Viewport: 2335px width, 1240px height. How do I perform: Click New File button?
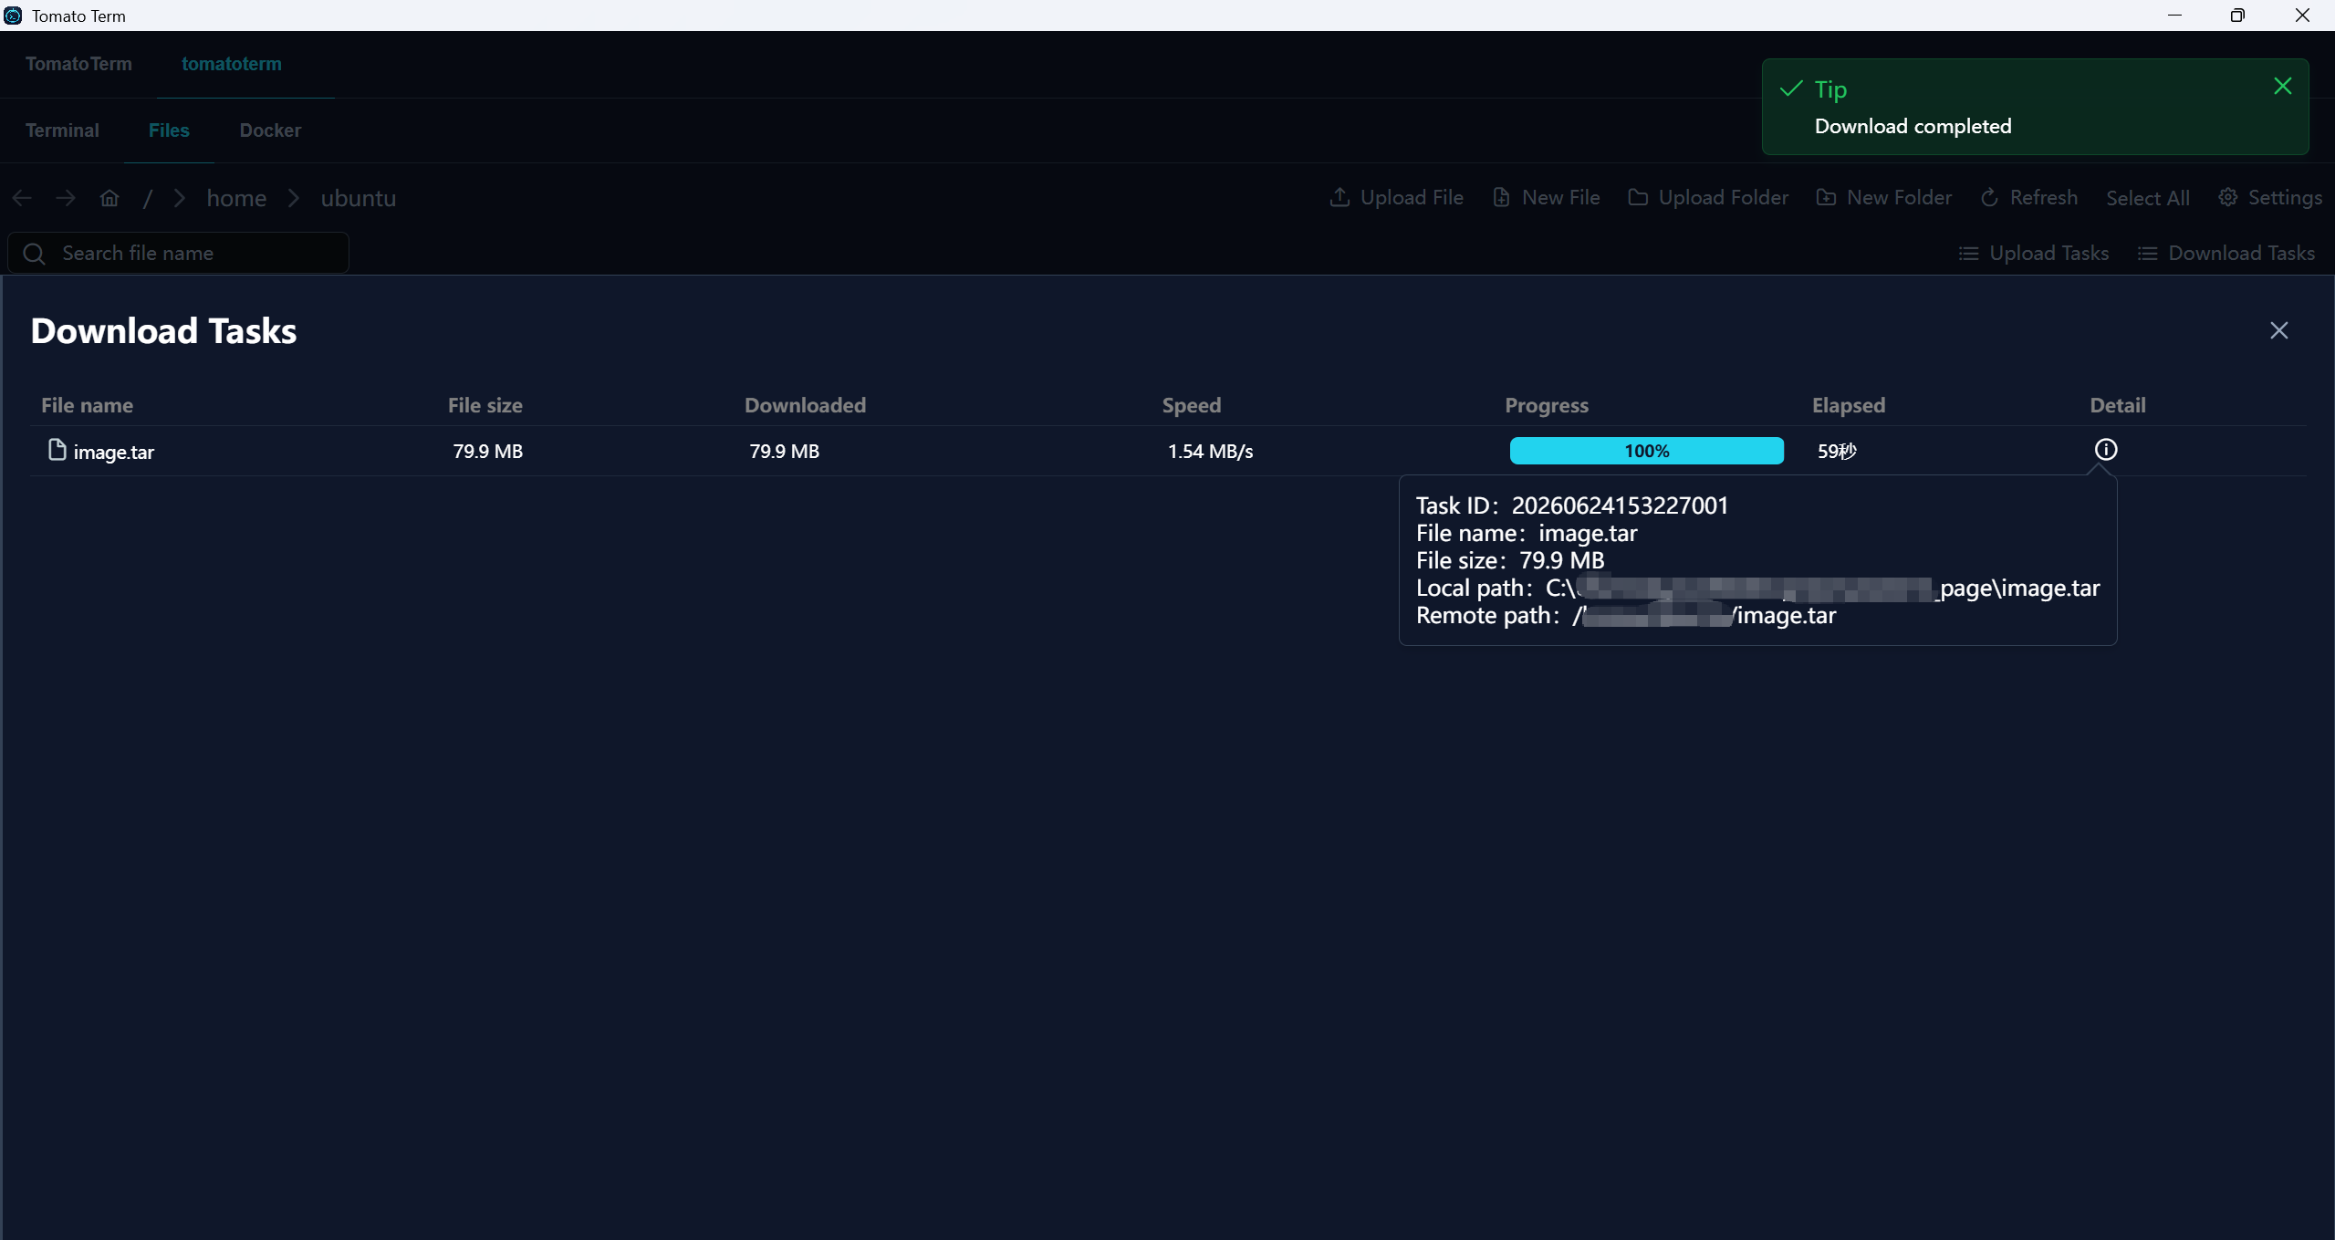(x=1546, y=198)
